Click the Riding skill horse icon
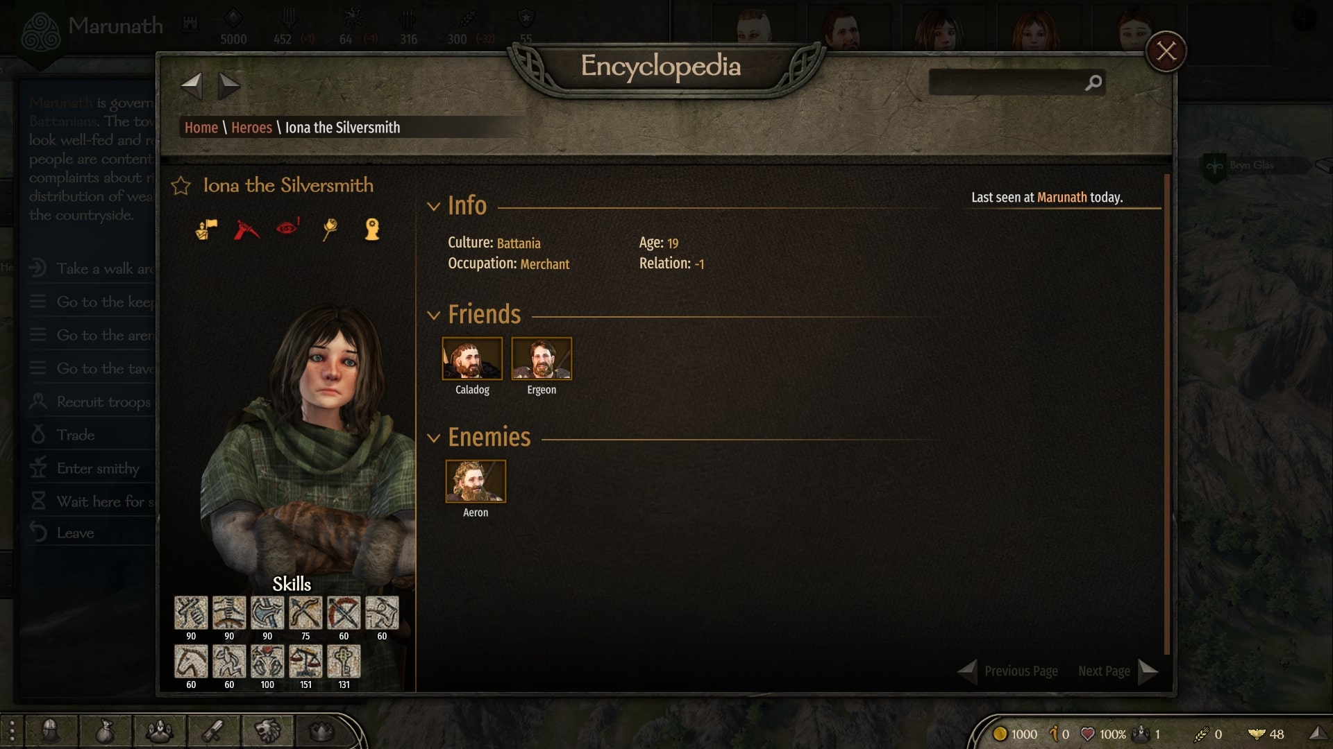The height and width of the screenshot is (749, 1333). [x=191, y=662]
